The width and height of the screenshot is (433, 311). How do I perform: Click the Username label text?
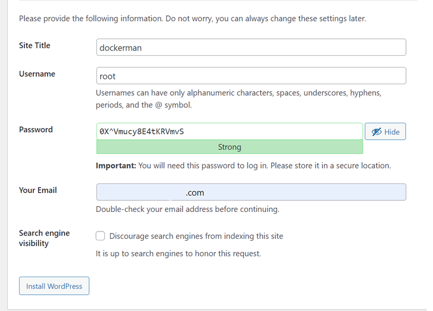click(37, 74)
